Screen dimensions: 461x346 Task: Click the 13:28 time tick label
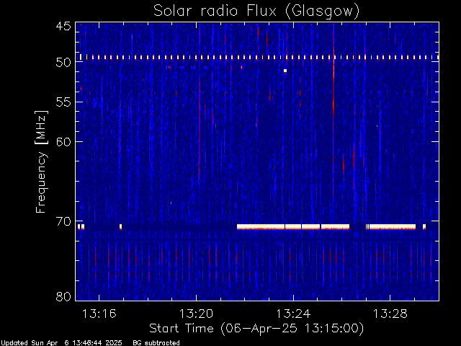390,314
